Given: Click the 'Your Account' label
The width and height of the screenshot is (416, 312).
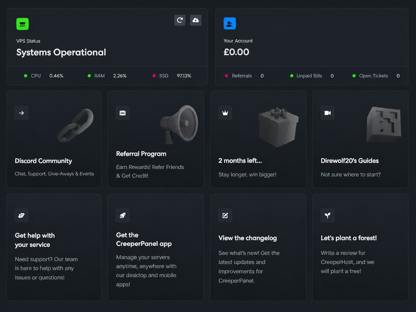Looking at the screenshot, I should pyautogui.click(x=238, y=41).
